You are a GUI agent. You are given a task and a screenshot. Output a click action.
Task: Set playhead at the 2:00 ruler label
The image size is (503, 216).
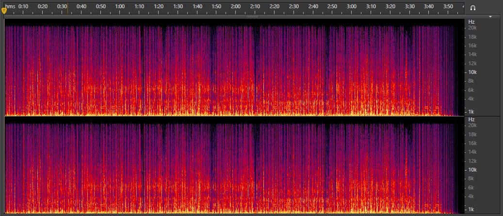(236, 6)
